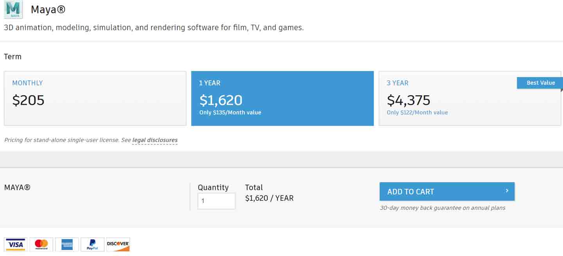Click the chevron arrow on Add to Cart
The width and height of the screenshot is (563, 256).
507,191
